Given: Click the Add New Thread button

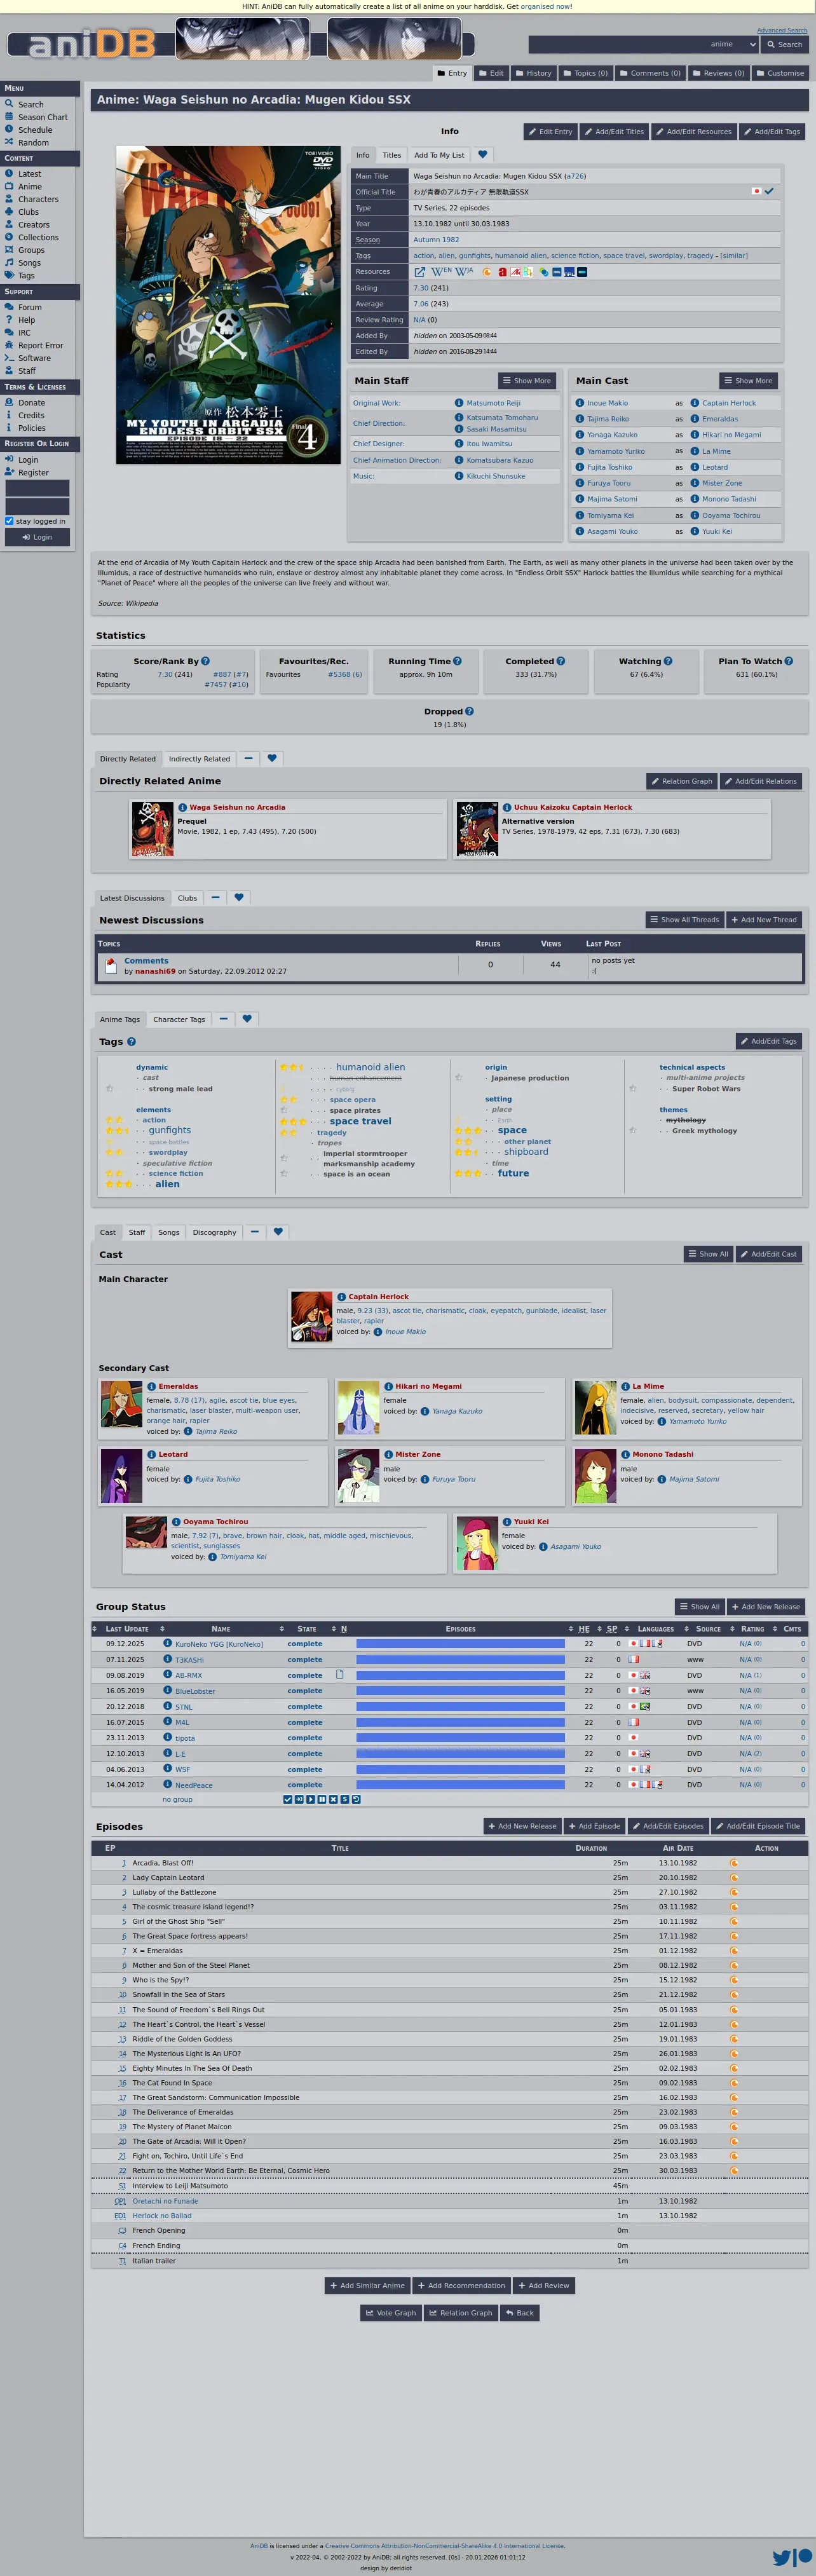Looking at the screenshot, I should click(764, 920).
